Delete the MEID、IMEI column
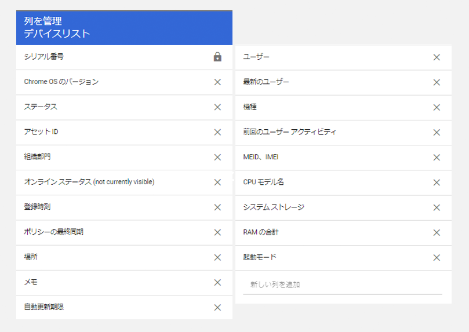Image resolution: width=469 pixels, height=332 pixels. [437, 157]
